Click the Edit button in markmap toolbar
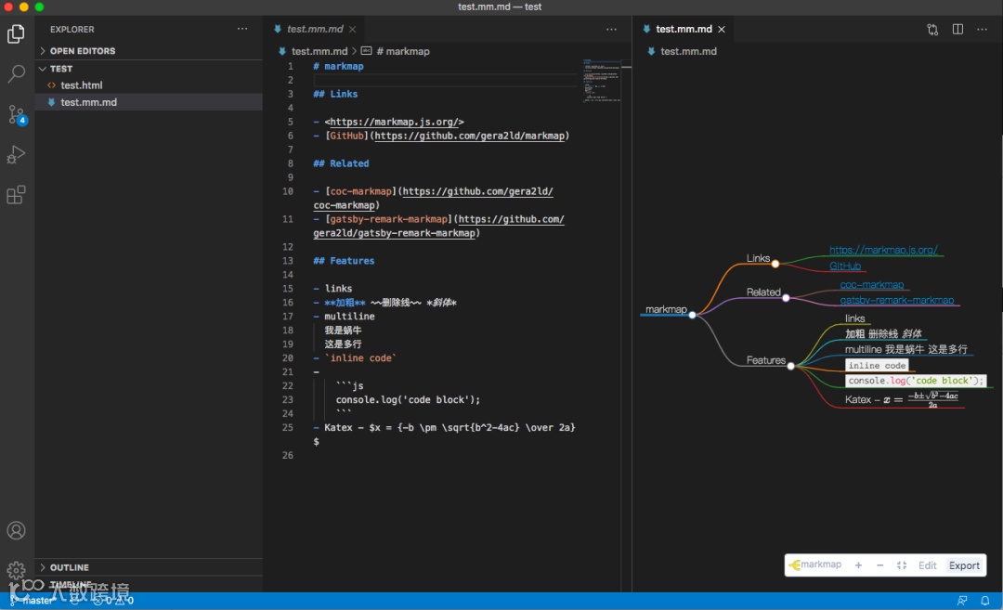 pos(927,565)
